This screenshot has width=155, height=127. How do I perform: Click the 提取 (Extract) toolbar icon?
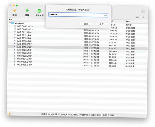(27, 11)
